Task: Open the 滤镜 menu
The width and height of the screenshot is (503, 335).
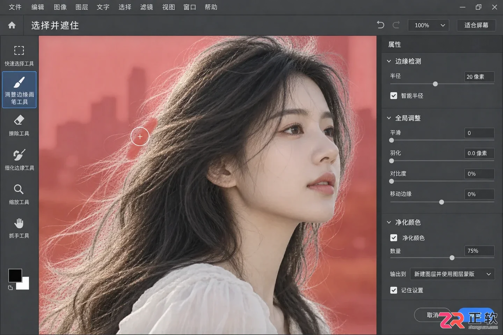Action: click(x=147, y=7)
